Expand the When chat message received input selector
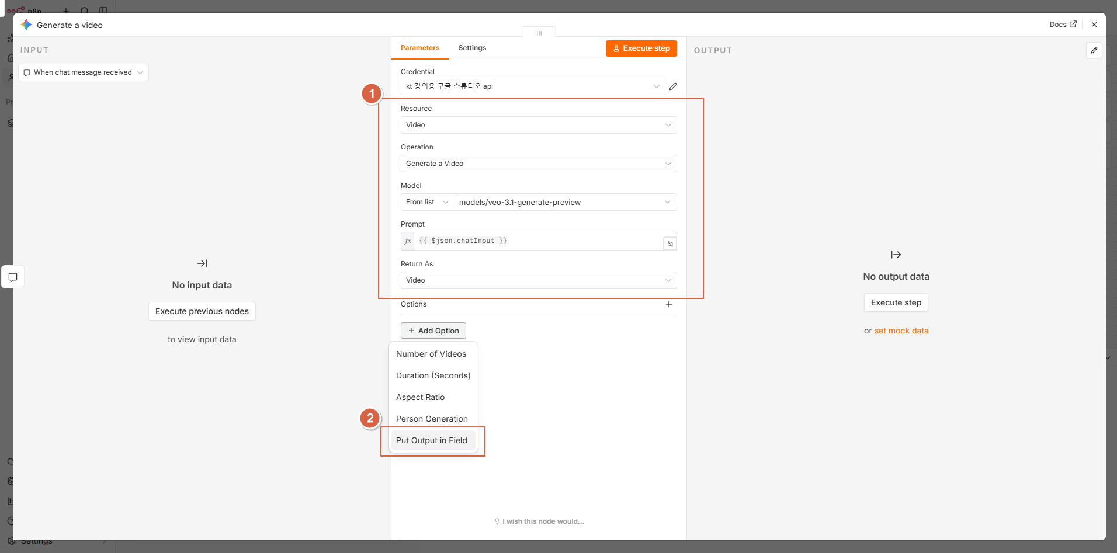 click(x=84, y=72)
